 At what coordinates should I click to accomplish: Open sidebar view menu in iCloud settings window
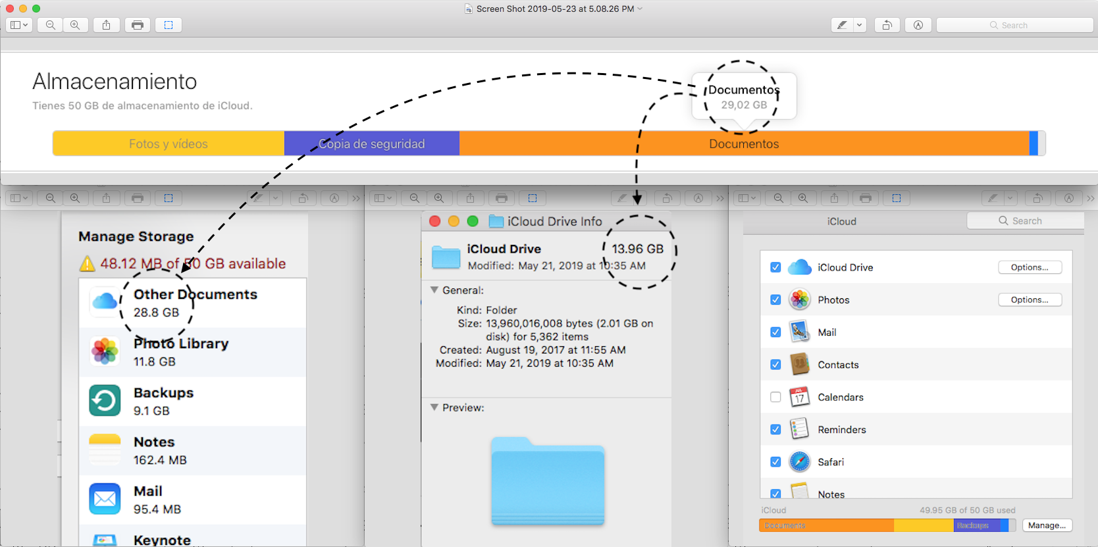click(747, 198)
